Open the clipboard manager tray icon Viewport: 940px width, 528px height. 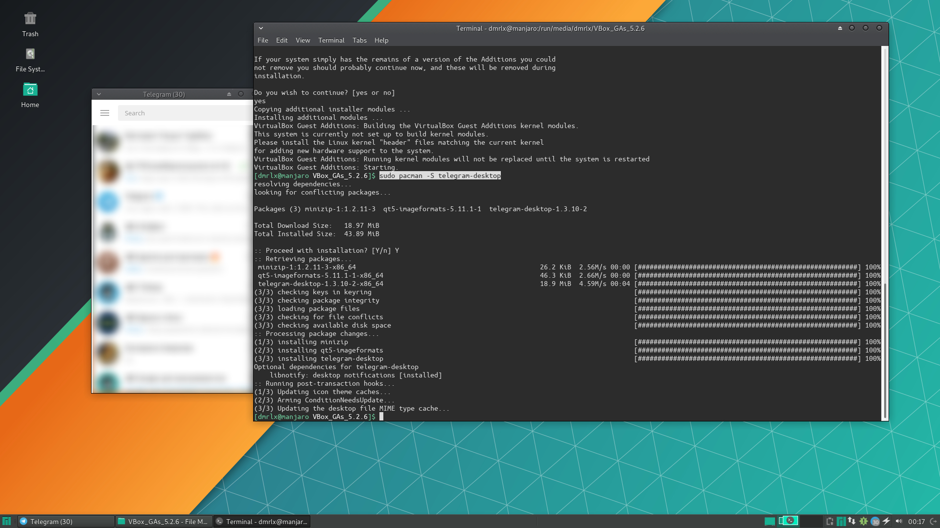pyautogui.click(x=830, y=521)
